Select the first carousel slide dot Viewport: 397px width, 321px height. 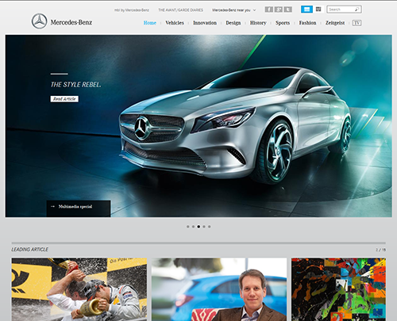pyautogui.click(x=188, y=227)
